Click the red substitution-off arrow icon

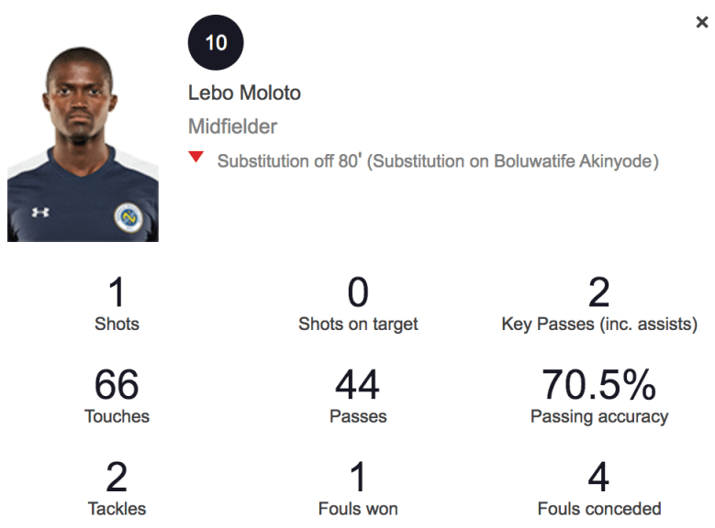(196, 158)
